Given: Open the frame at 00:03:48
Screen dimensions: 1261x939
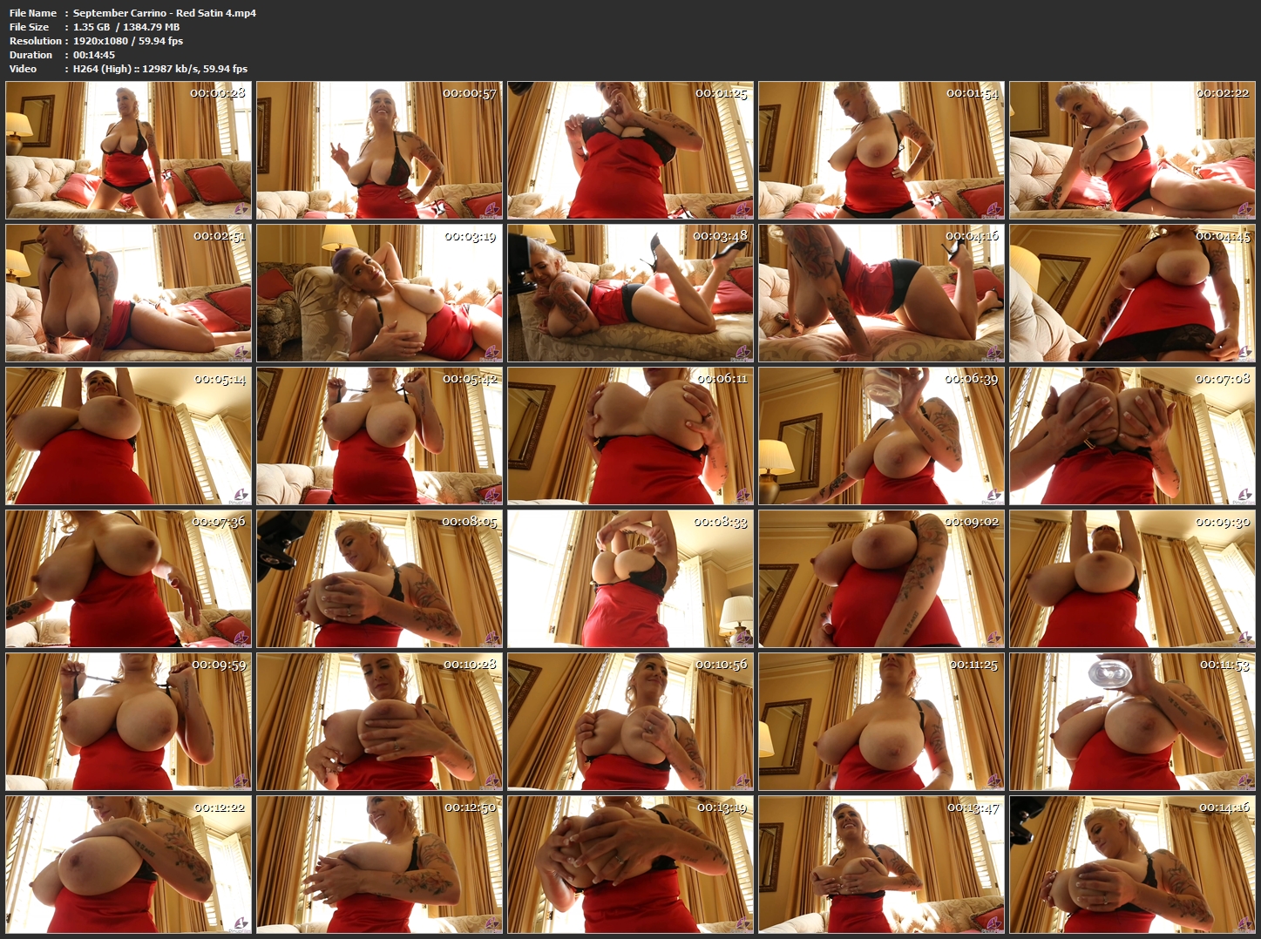Looking at the screenshot, I should (x=630, y=293).
